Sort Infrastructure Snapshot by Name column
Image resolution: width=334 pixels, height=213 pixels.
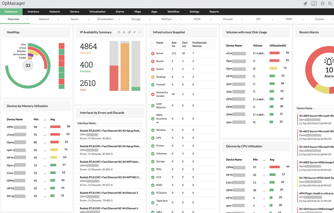click(159, 43)
